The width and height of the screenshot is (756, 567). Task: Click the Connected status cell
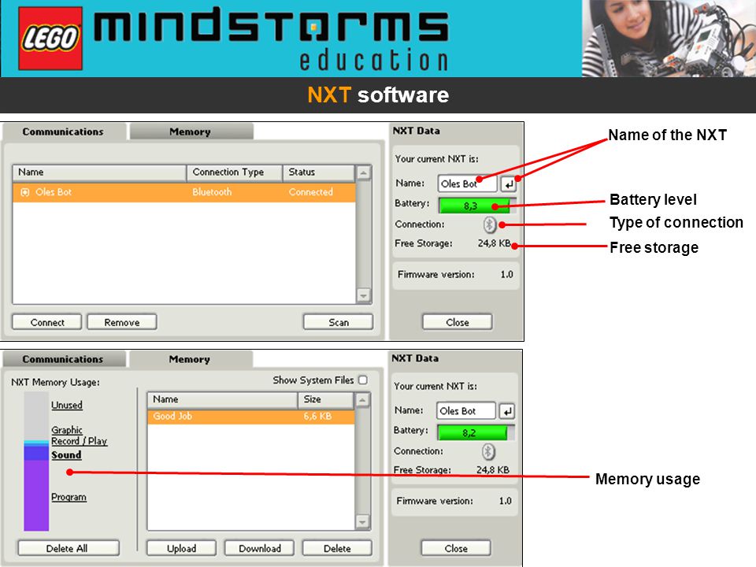[310, 192]
